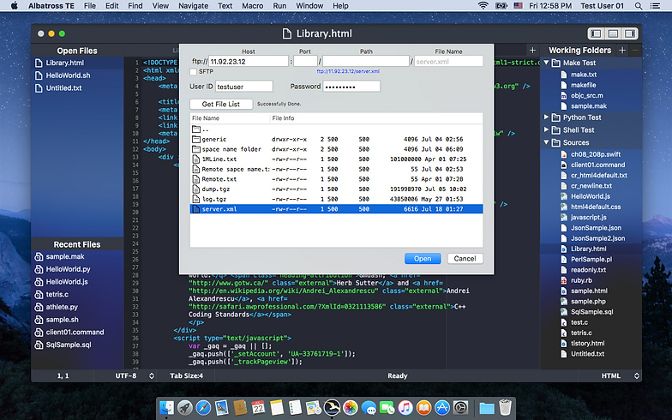Cancel the FTP open dialog
Image resolution: width=672 pixels, height=420 pixels.
465,259
